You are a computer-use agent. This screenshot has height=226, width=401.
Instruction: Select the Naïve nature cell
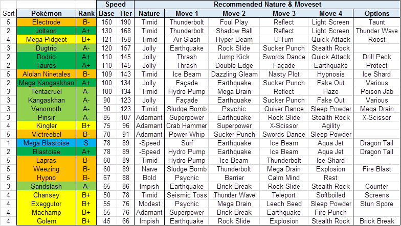pos(149,169)
